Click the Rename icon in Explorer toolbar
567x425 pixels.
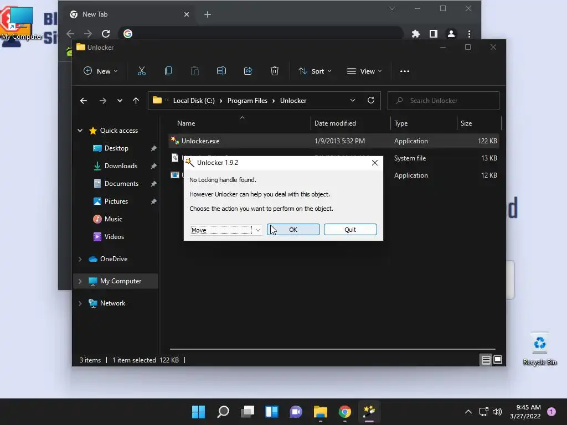click(221, 71)
